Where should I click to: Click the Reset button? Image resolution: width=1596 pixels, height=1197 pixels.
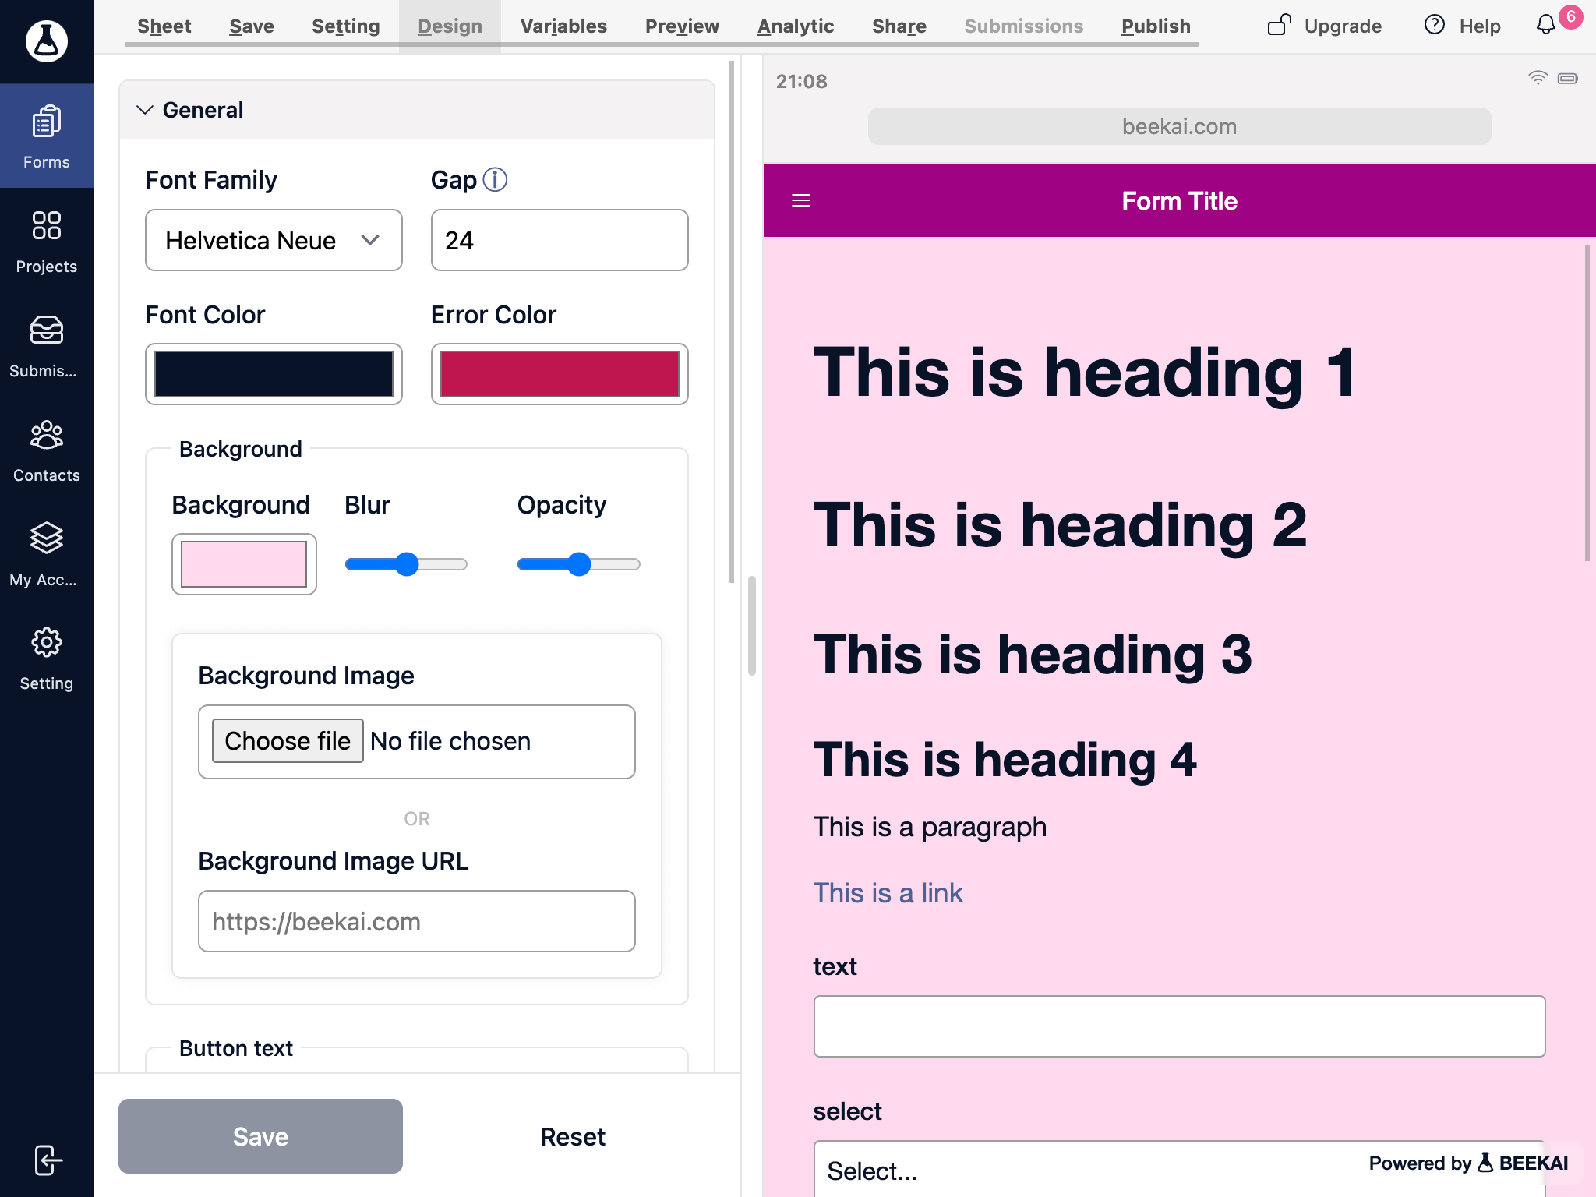point(570,1137)
